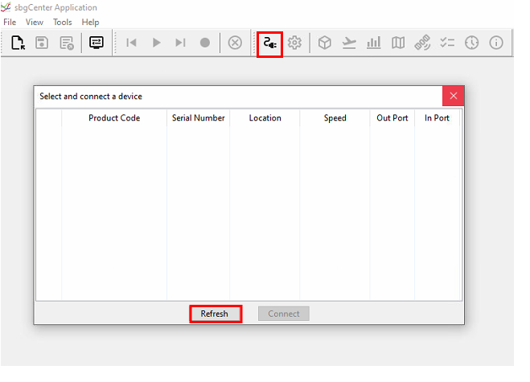
Task: Click the save disk toolbar icon
Action: click(43, 43)
